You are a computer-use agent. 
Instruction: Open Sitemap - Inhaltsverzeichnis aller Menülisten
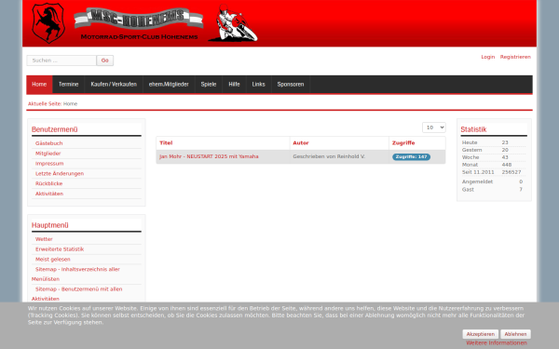pyautogui.click(x=75, y=275)
